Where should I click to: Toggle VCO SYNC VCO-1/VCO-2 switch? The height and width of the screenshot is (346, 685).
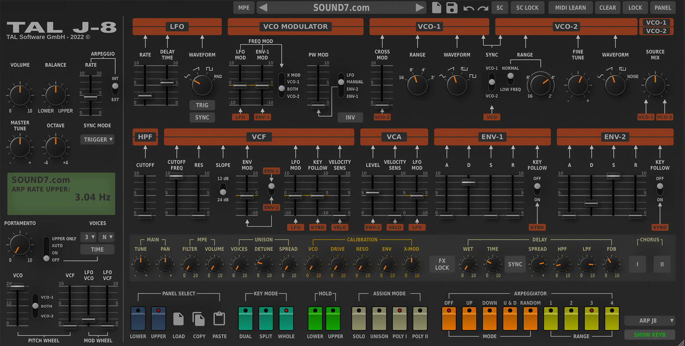click(492, 81)
